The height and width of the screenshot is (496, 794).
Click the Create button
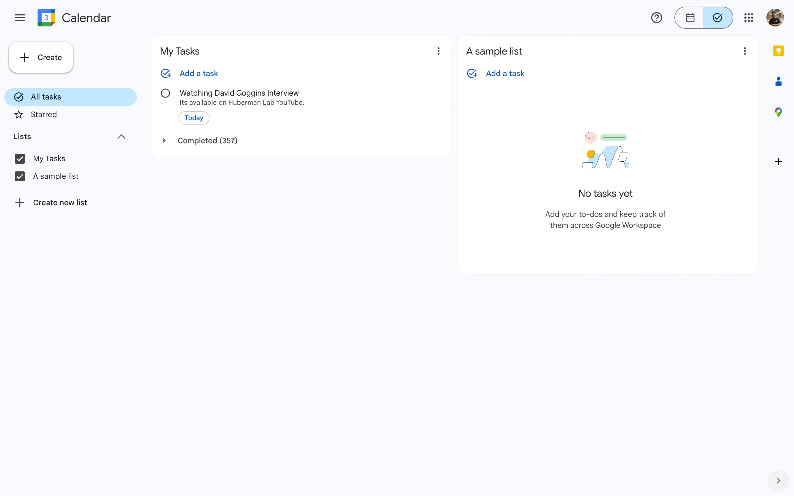[x=41, y=57]
